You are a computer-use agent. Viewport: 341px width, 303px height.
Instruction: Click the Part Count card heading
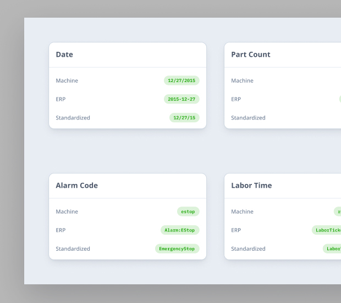(x=250, y=55)
